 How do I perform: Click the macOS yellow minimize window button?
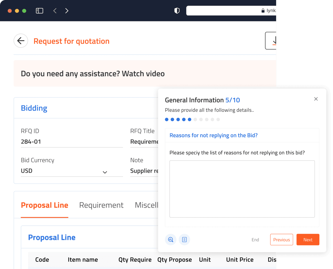click(x=17, y=11)
